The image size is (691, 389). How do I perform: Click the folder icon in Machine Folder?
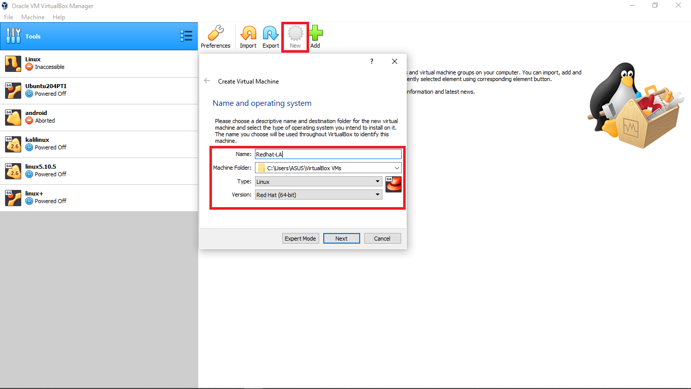click(261, 168)
